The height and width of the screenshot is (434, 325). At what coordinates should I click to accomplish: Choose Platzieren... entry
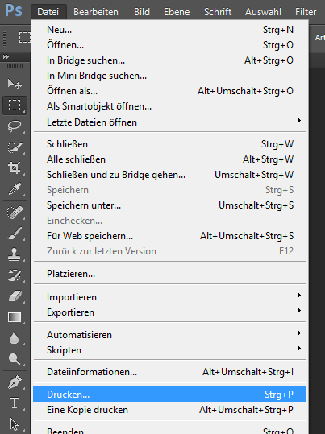pos(169,274)
